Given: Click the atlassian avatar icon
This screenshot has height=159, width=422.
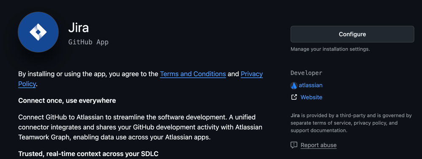Looking at the screenshot, I should [x=294, y=85].
